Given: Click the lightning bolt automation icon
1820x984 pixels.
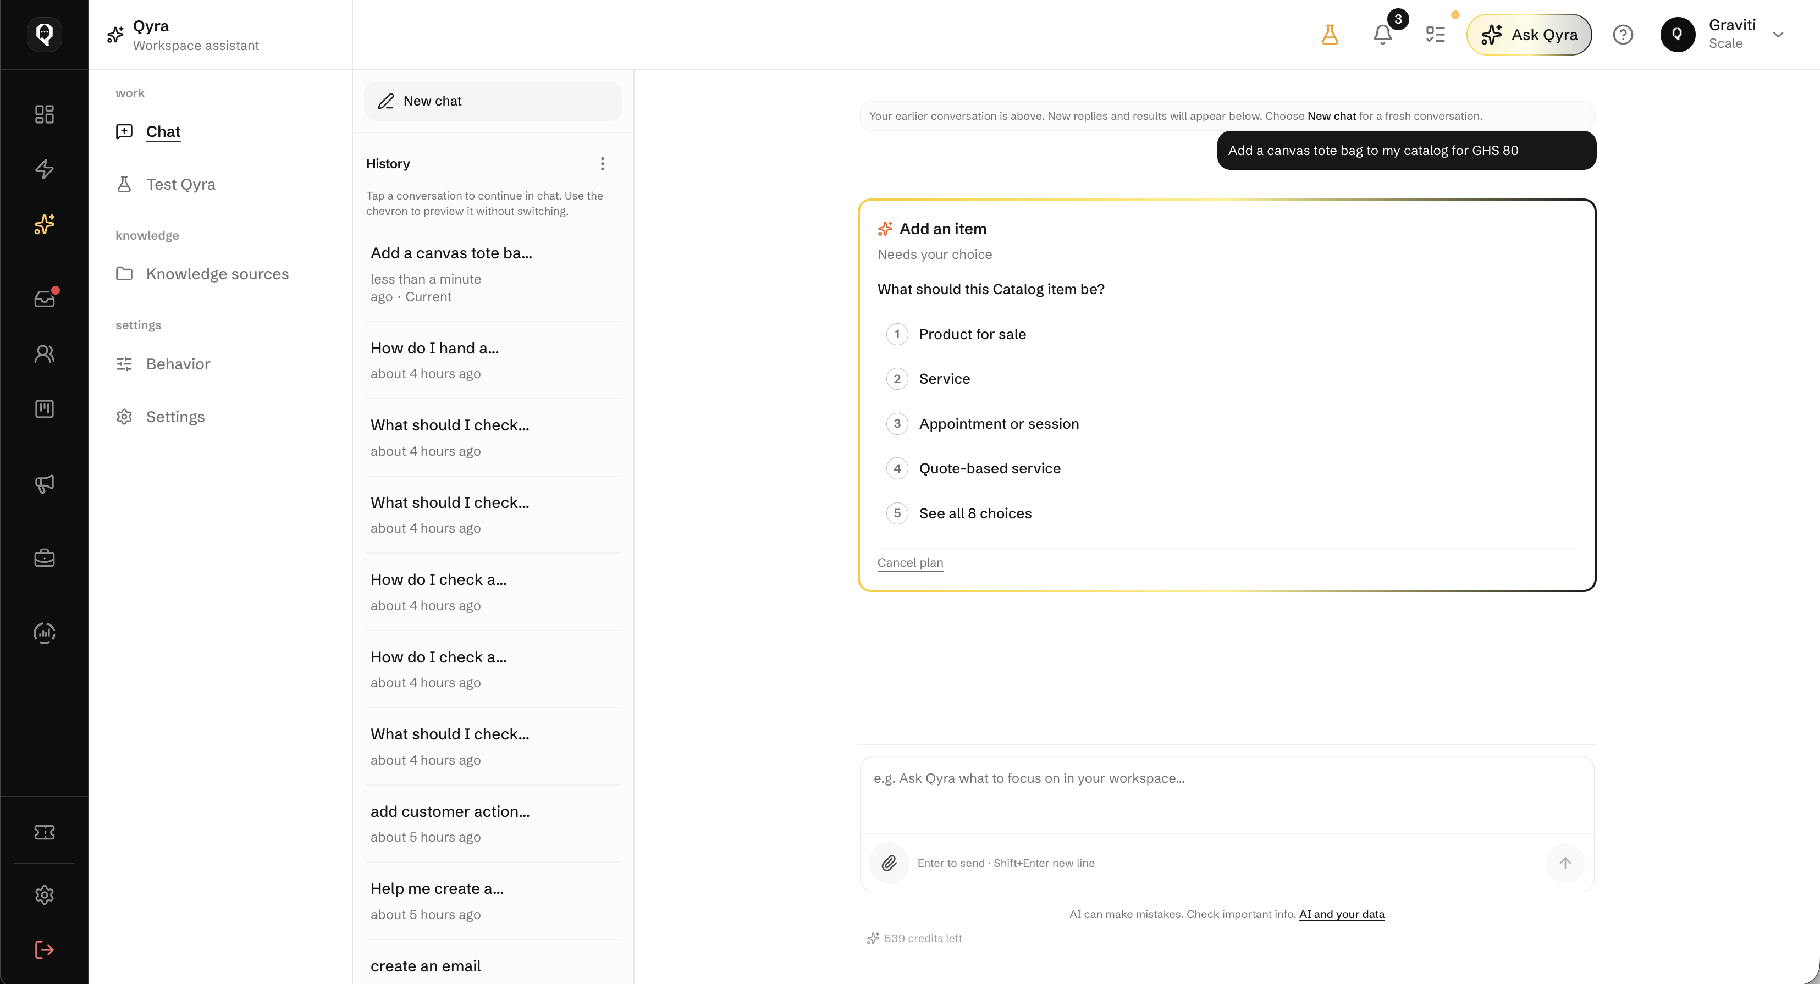Looking at the screenshot, I should [45, 169].
